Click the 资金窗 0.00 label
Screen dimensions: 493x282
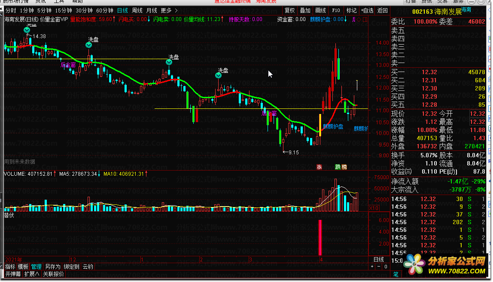292,19
